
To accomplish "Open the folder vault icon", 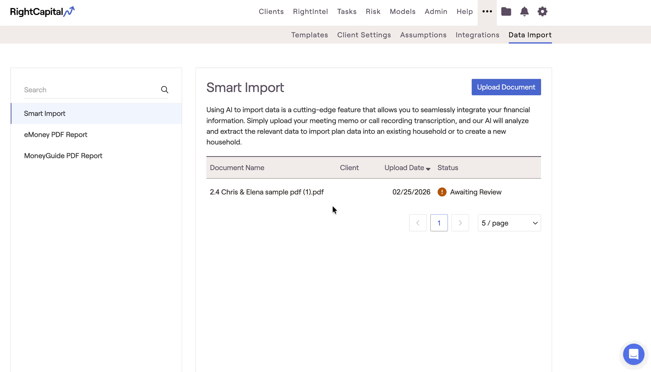I will (506, 12).
